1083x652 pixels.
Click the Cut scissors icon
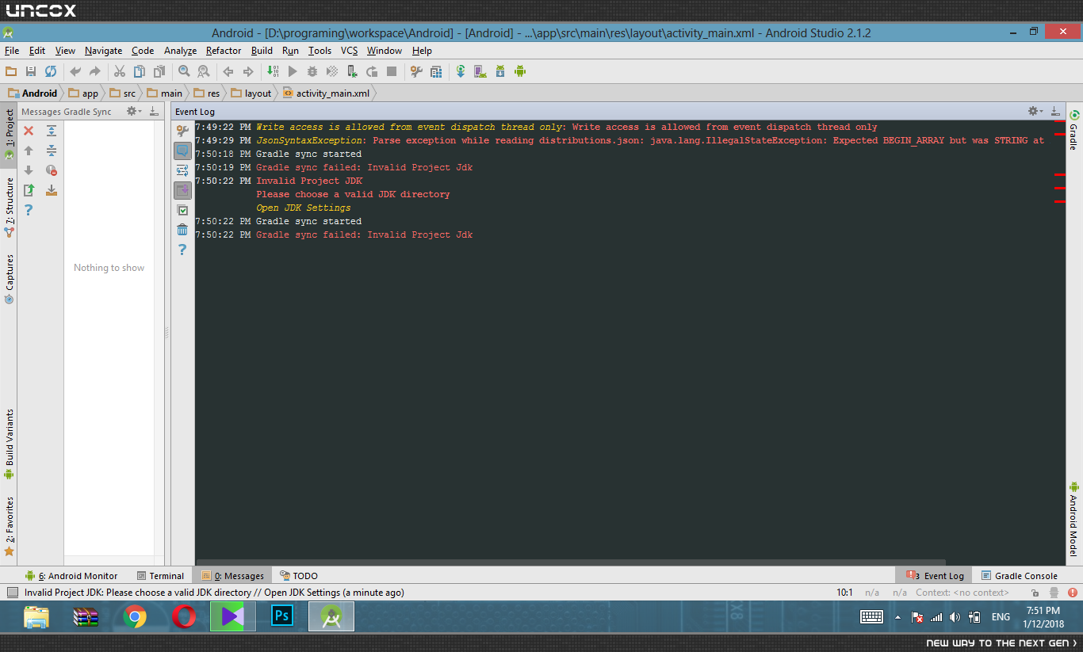120,71
